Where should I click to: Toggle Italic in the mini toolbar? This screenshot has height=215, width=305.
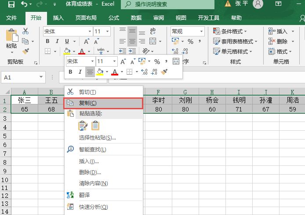[80, 72]
